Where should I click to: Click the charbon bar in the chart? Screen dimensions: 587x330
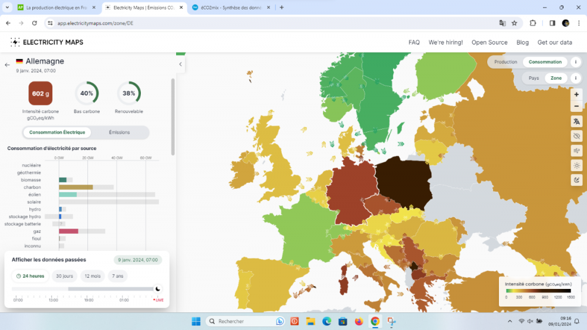(x=76, y=187)
